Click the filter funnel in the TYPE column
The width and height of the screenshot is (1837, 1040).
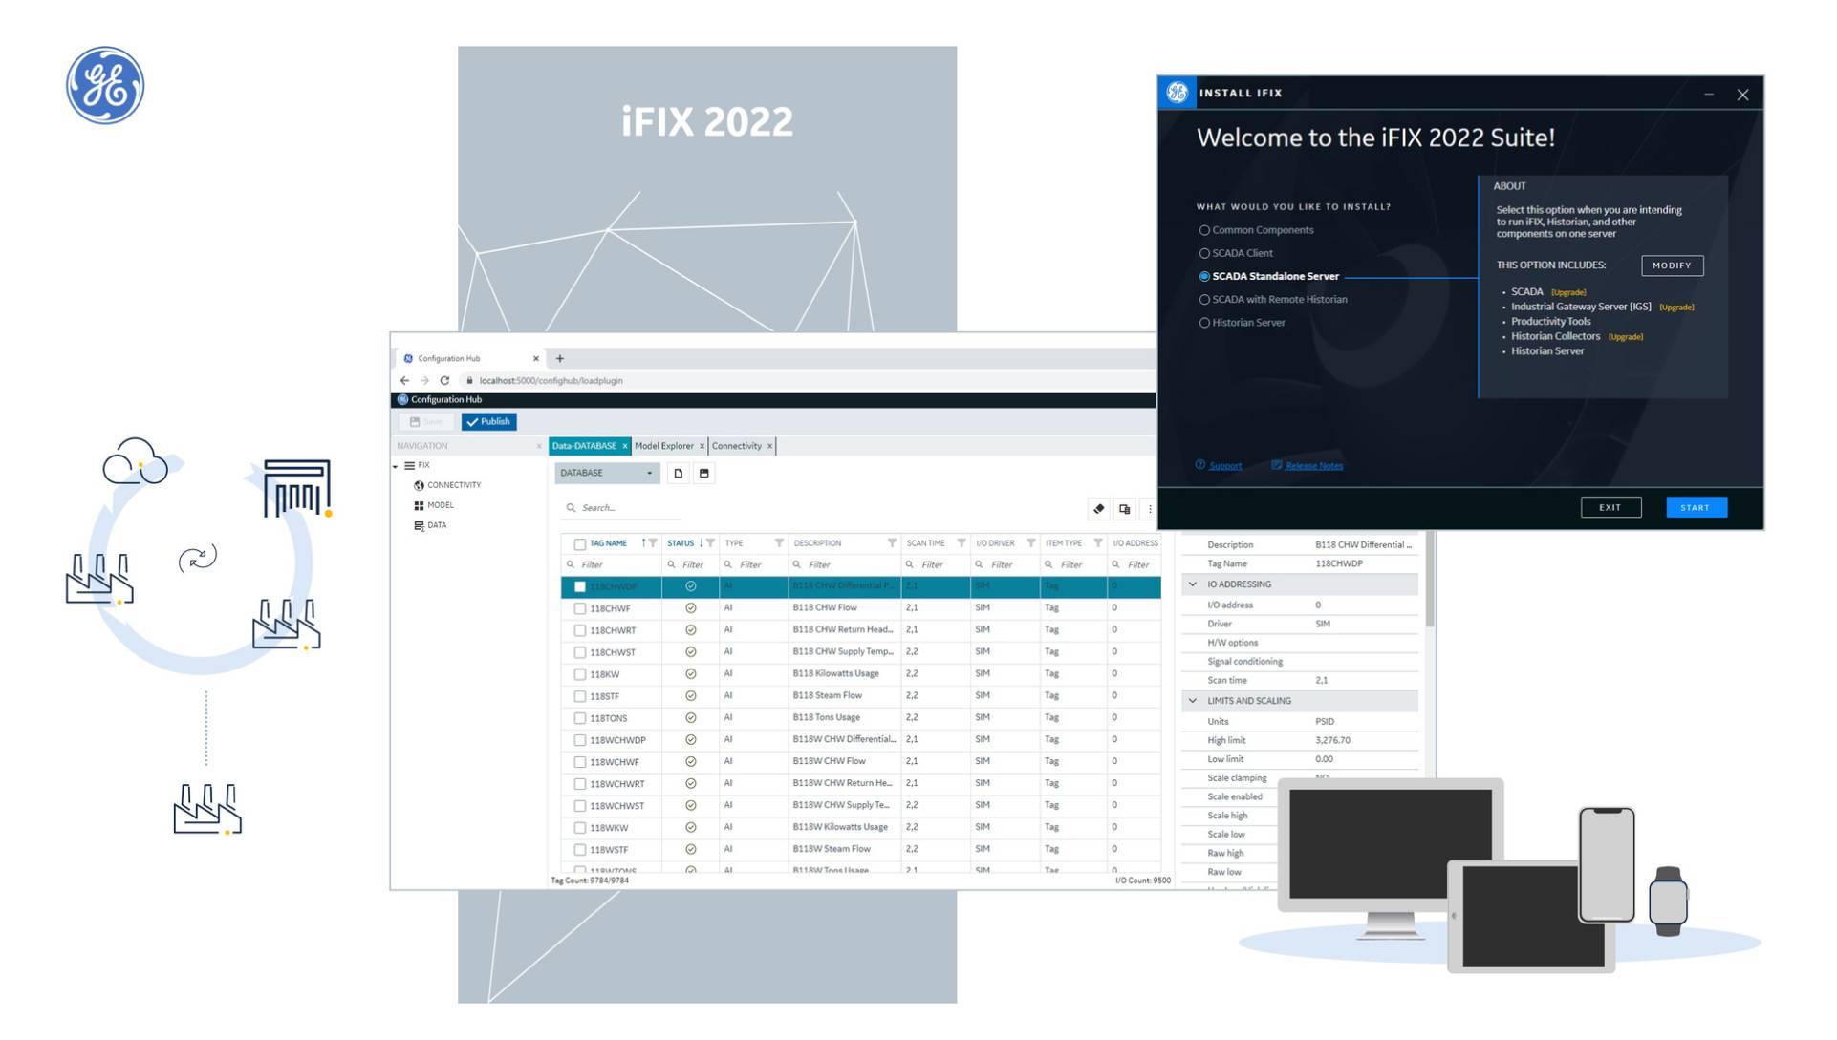tap(779, 543)
